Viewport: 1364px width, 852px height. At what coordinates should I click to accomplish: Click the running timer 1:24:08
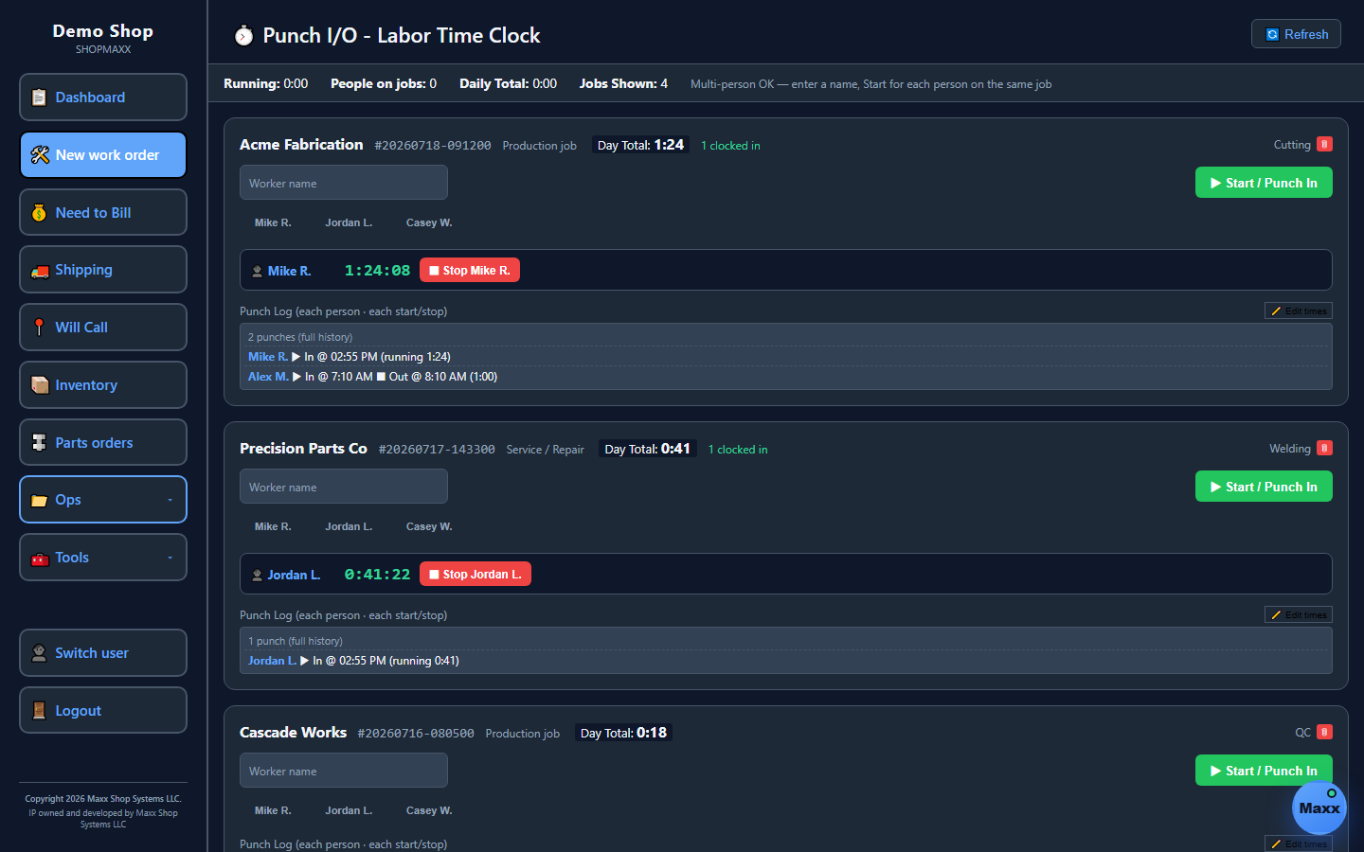(377, 271)
